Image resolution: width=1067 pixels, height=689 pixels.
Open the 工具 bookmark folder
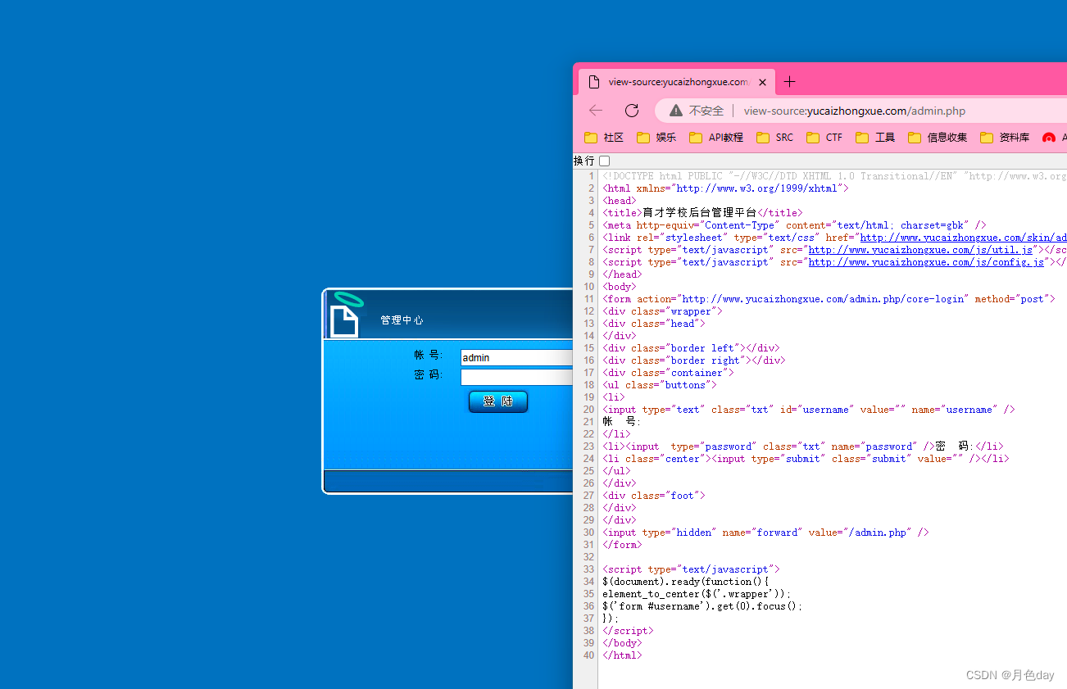[x=875, y=138]
